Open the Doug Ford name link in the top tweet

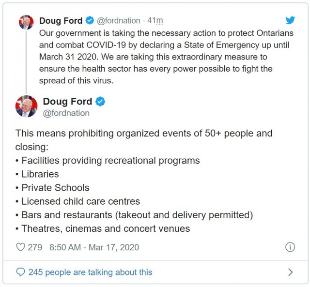click(x=61, y=20)
